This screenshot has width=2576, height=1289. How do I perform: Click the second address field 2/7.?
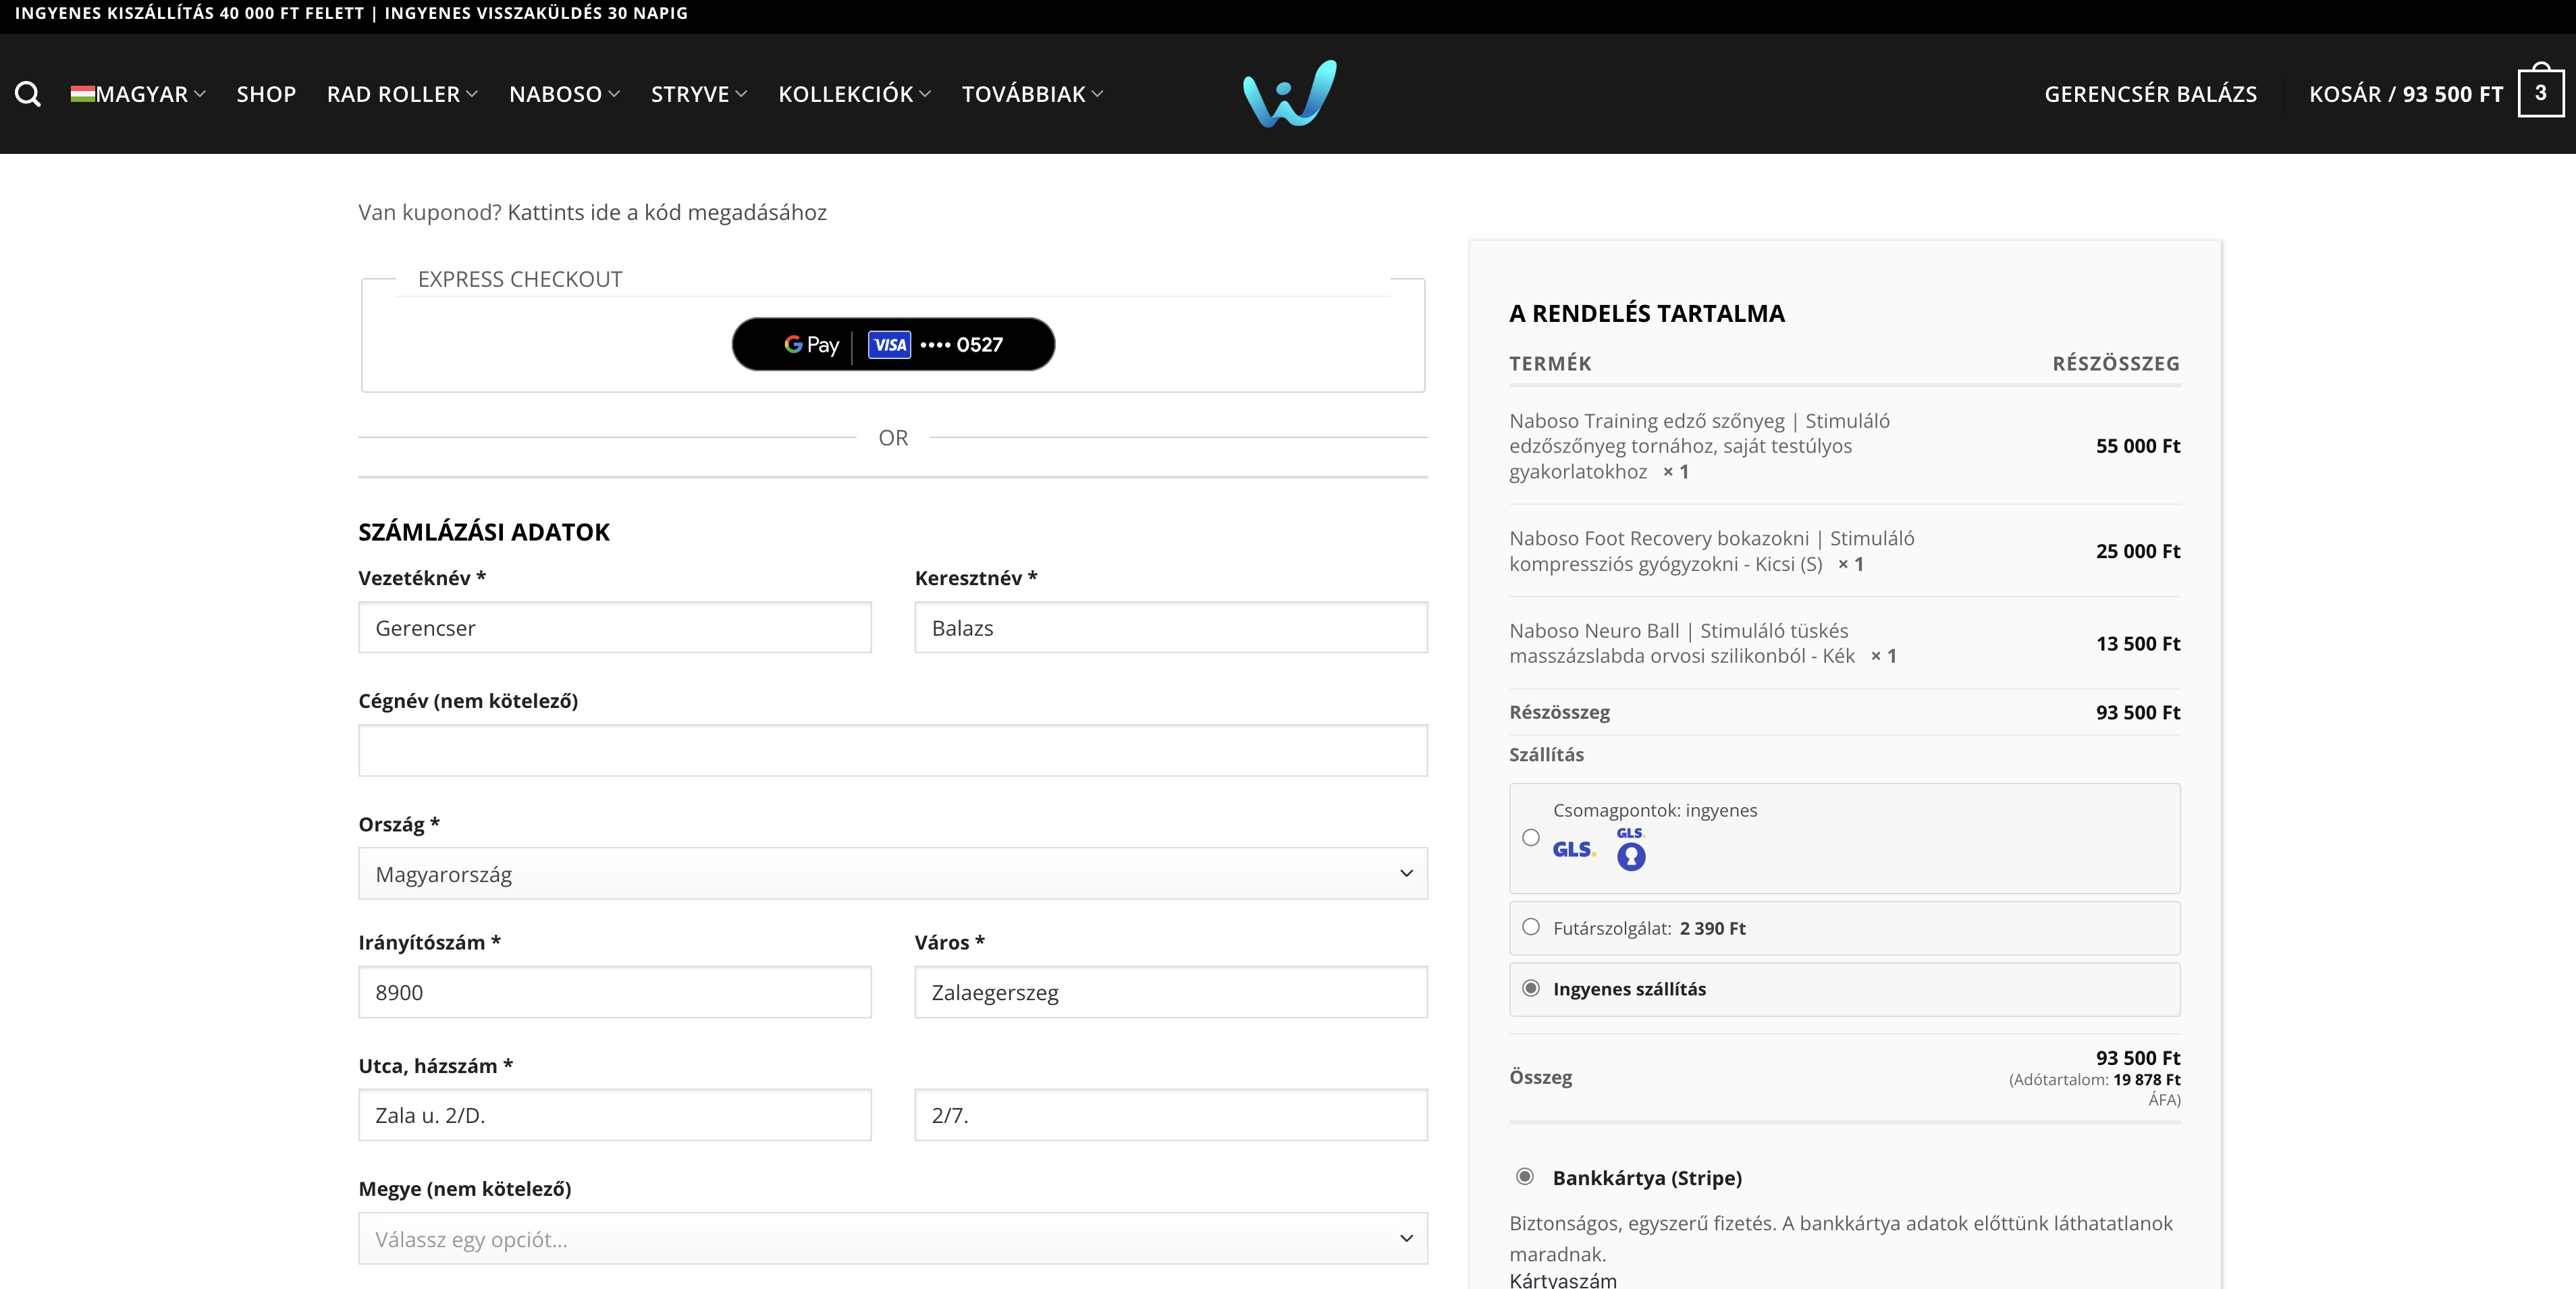(x=1171, y=1115)
